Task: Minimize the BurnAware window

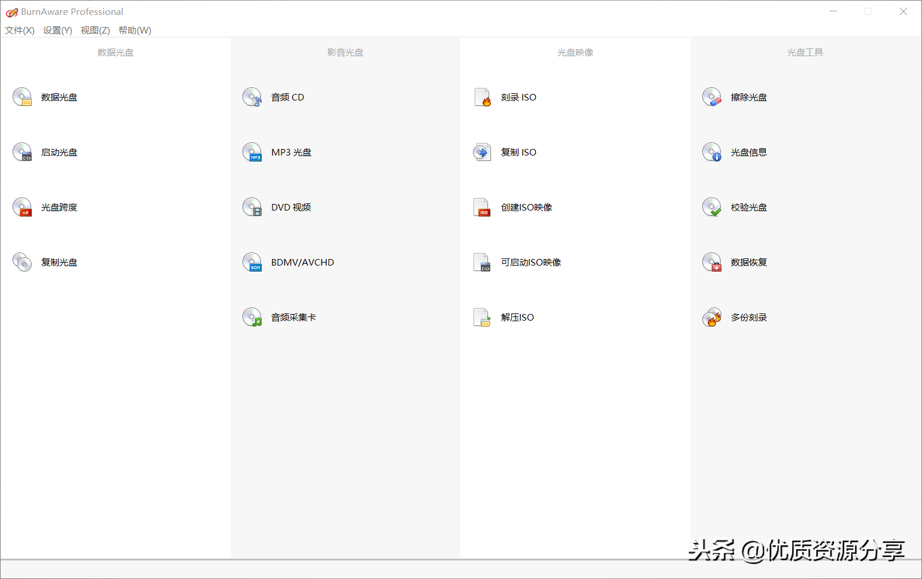Action: click(833, 11)
